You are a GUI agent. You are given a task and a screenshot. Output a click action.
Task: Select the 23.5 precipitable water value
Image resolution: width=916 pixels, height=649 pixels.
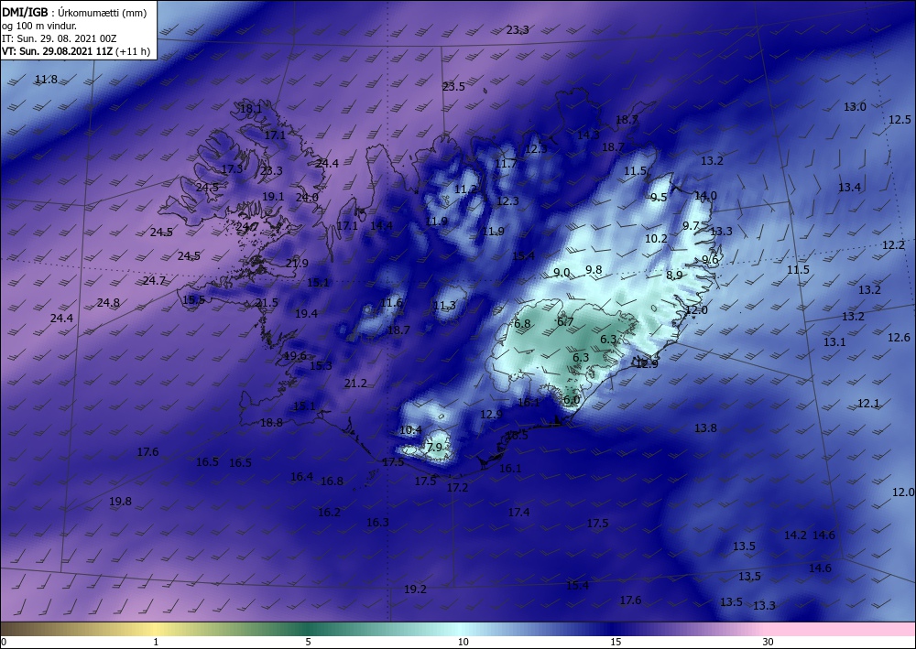tap(453, 86)
